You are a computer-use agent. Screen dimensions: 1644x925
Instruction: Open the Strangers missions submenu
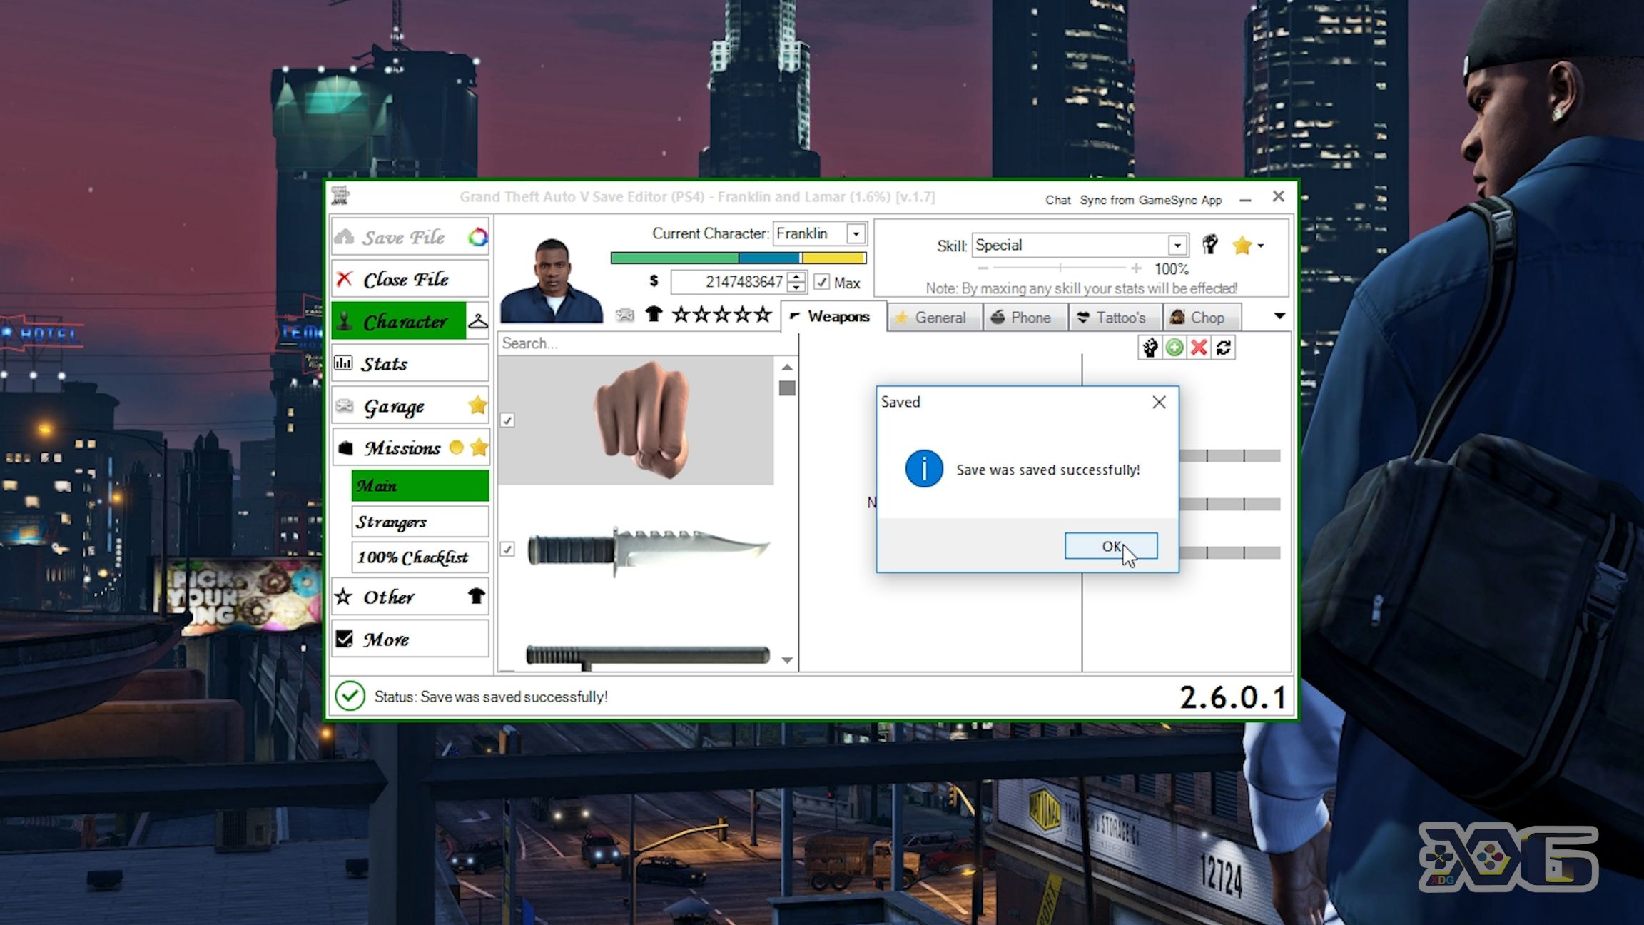coord(420,522)
